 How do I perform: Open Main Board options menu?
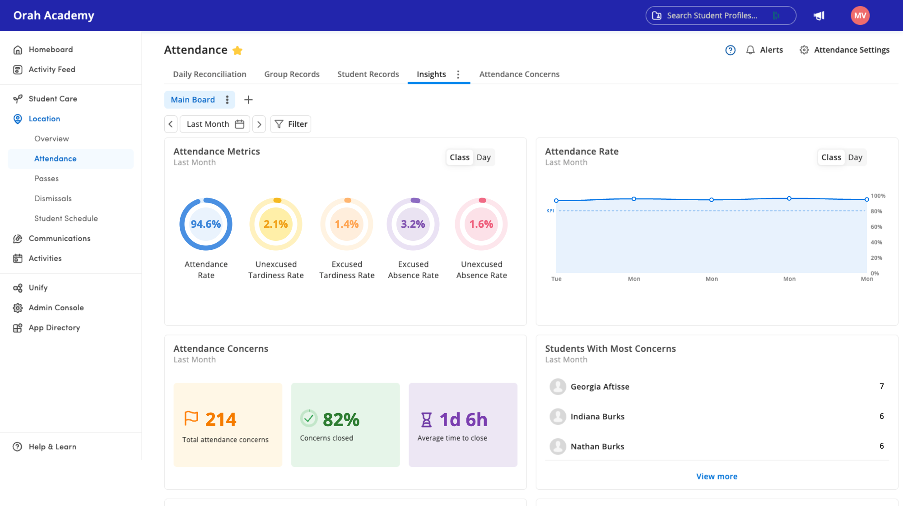click(x=227, y=100)
